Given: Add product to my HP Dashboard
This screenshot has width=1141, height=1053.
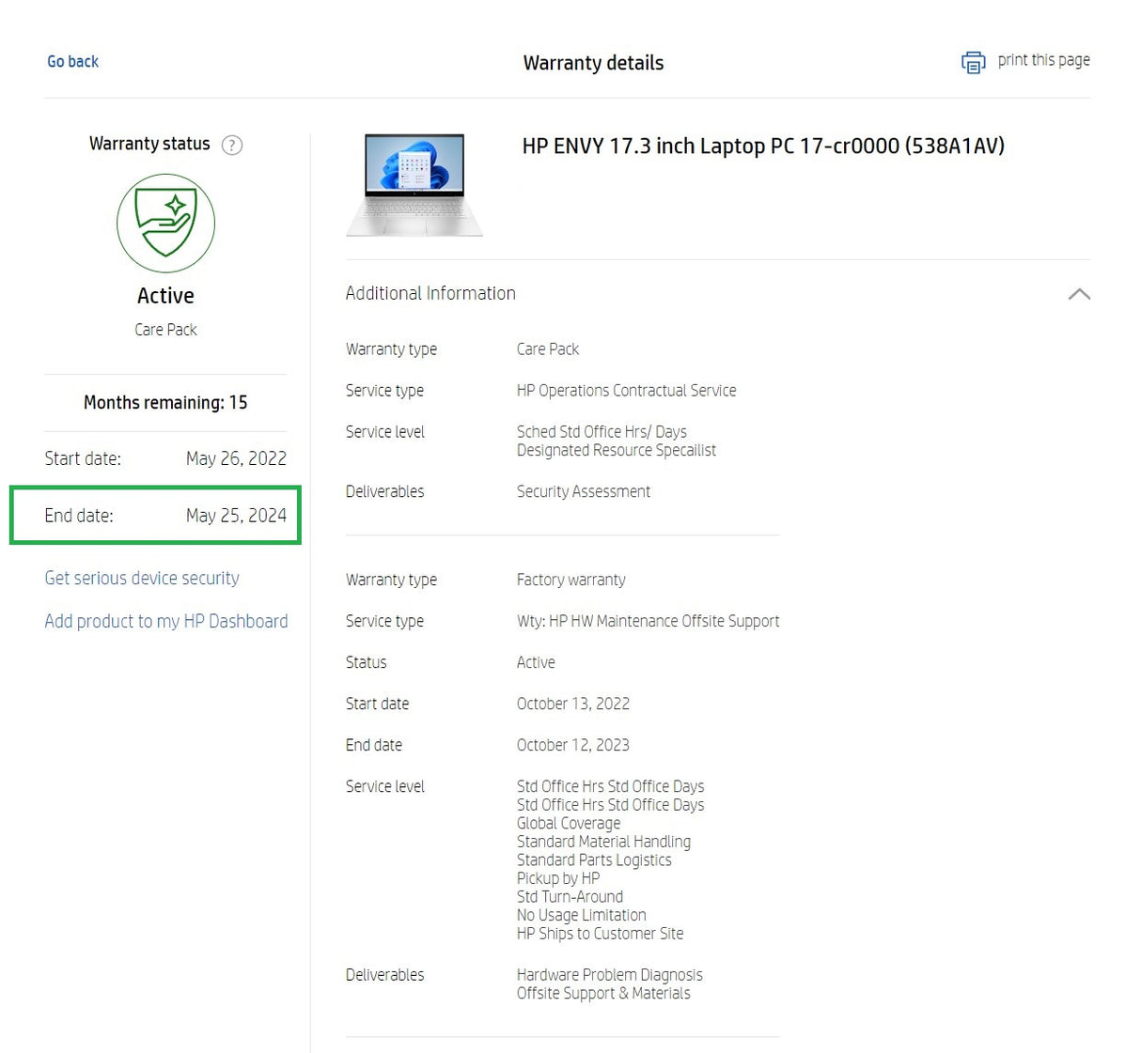Looking at the screenshot, I should point(166,621).
